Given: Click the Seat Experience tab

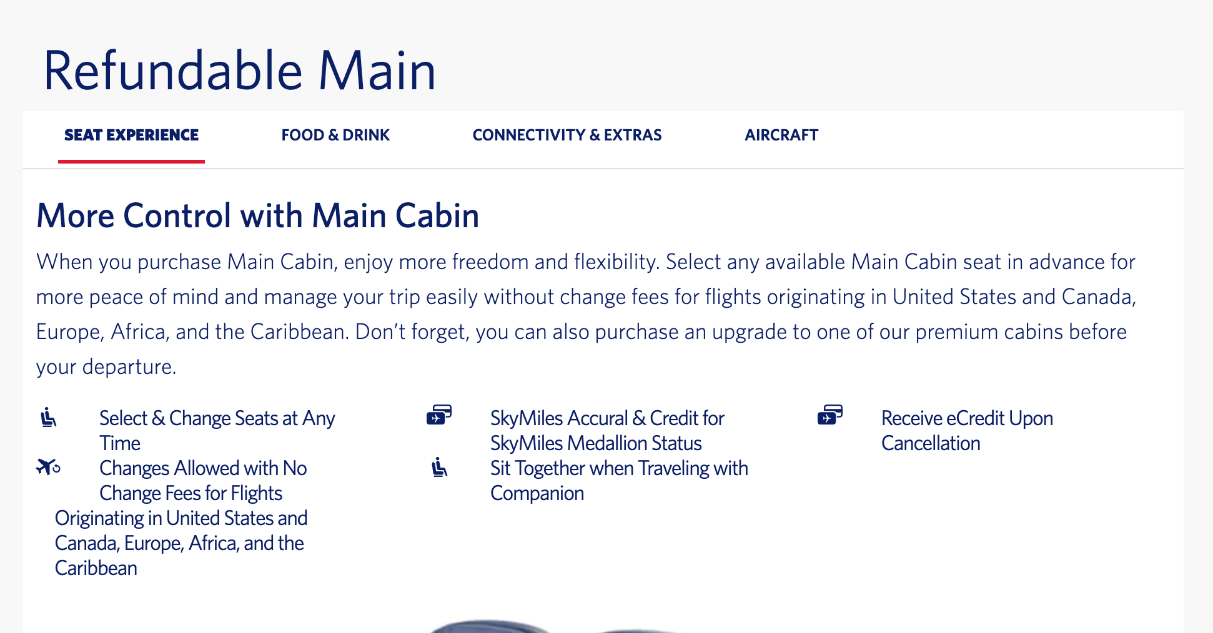Looking at the screenshot, I should [x=131, y=135].
